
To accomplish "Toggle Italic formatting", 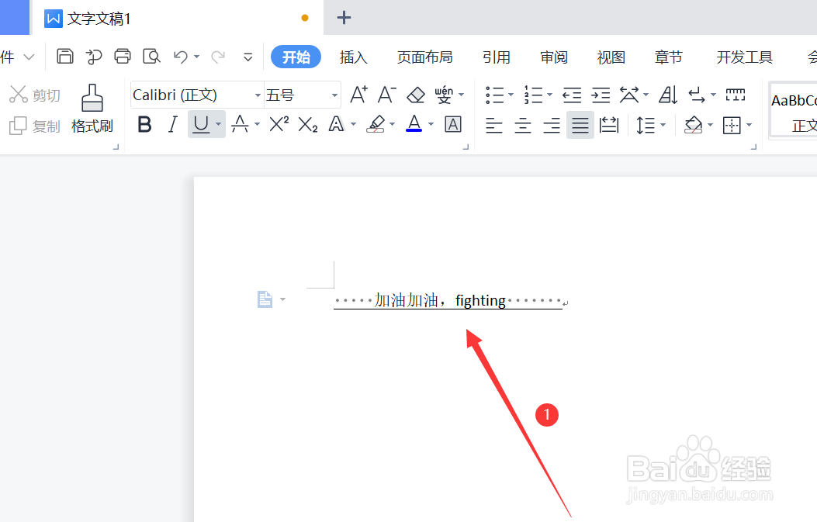I will (172, 125).
